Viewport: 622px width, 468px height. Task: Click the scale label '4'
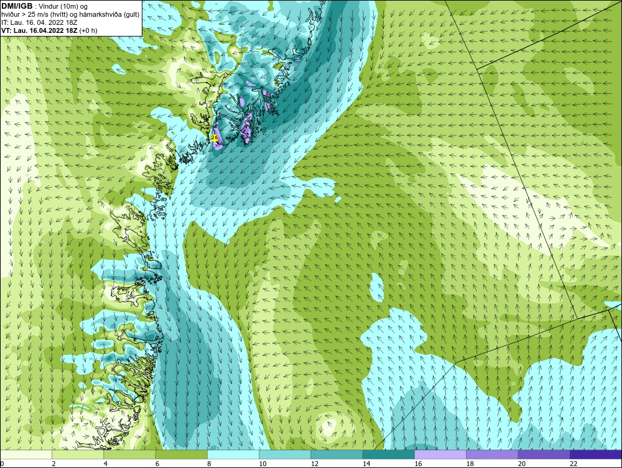(x=106, y=464)
